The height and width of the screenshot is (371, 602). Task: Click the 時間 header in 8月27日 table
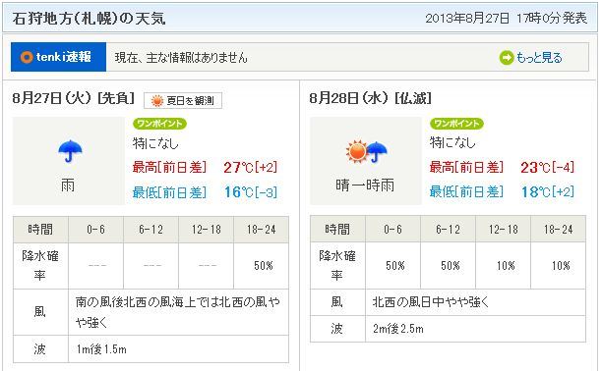click(x=40, y=230)
